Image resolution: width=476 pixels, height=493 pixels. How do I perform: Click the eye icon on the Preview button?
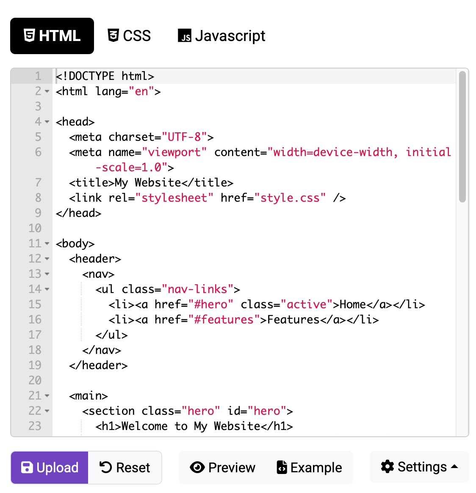[x=197, y=468]
